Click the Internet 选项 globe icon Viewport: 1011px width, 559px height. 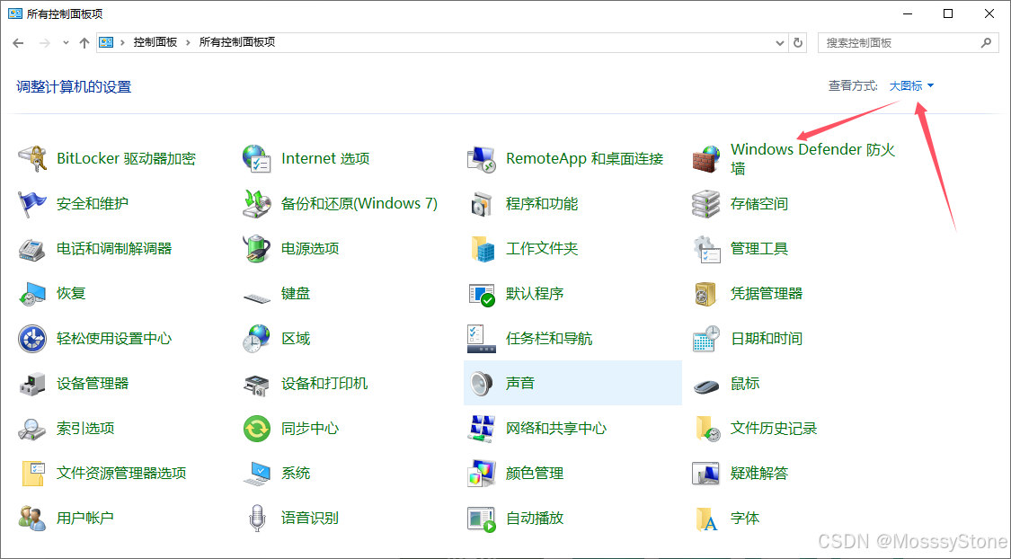tap(257, 158)
